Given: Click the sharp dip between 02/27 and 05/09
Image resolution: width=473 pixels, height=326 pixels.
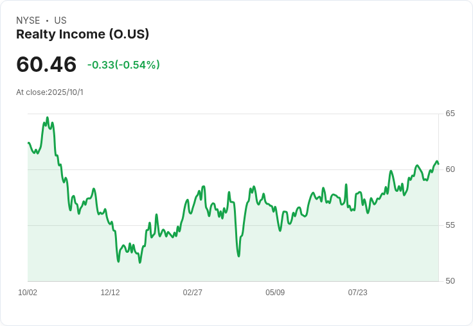Looking at the screenshot, I should [x=238, y=255].
